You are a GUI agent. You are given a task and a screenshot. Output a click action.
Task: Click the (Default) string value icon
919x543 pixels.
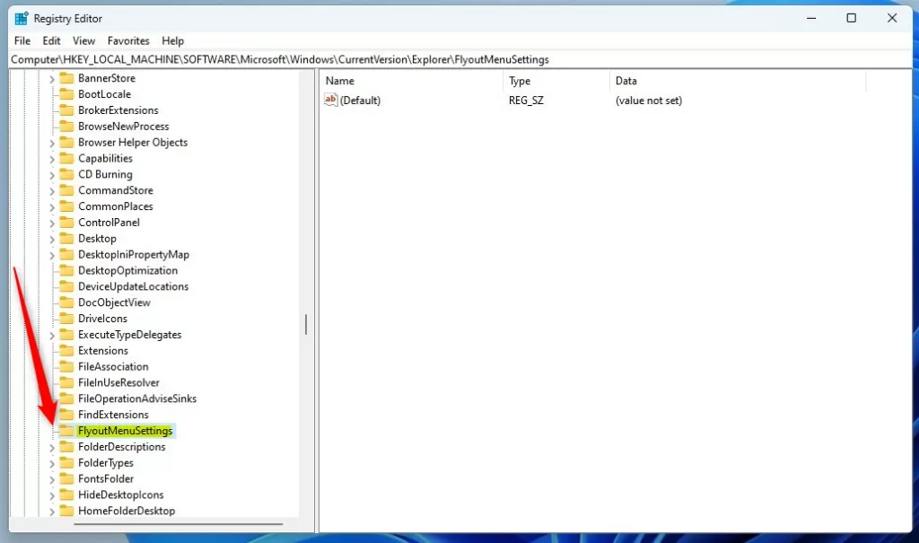point(331,100)
